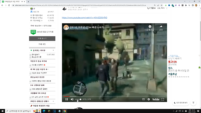Toggle subtitles in the video player
Image resolution: width=201 pixels, height=113 pixels.
click(x=143, y=99)
